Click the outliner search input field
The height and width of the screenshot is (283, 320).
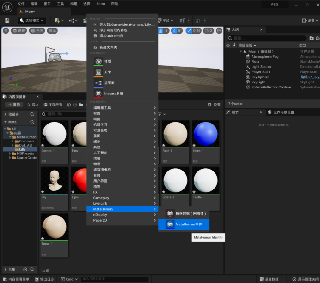267,38
